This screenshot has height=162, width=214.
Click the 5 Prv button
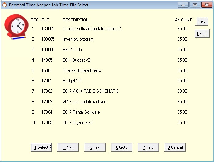(95, 147)
